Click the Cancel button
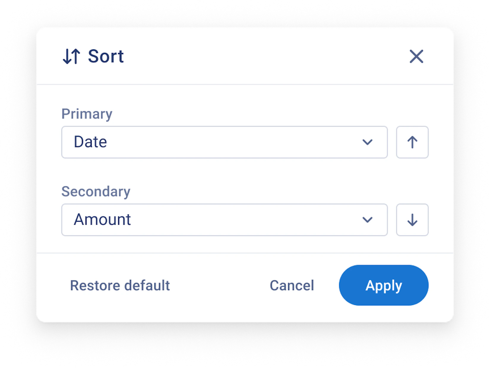 click(292, 285)
